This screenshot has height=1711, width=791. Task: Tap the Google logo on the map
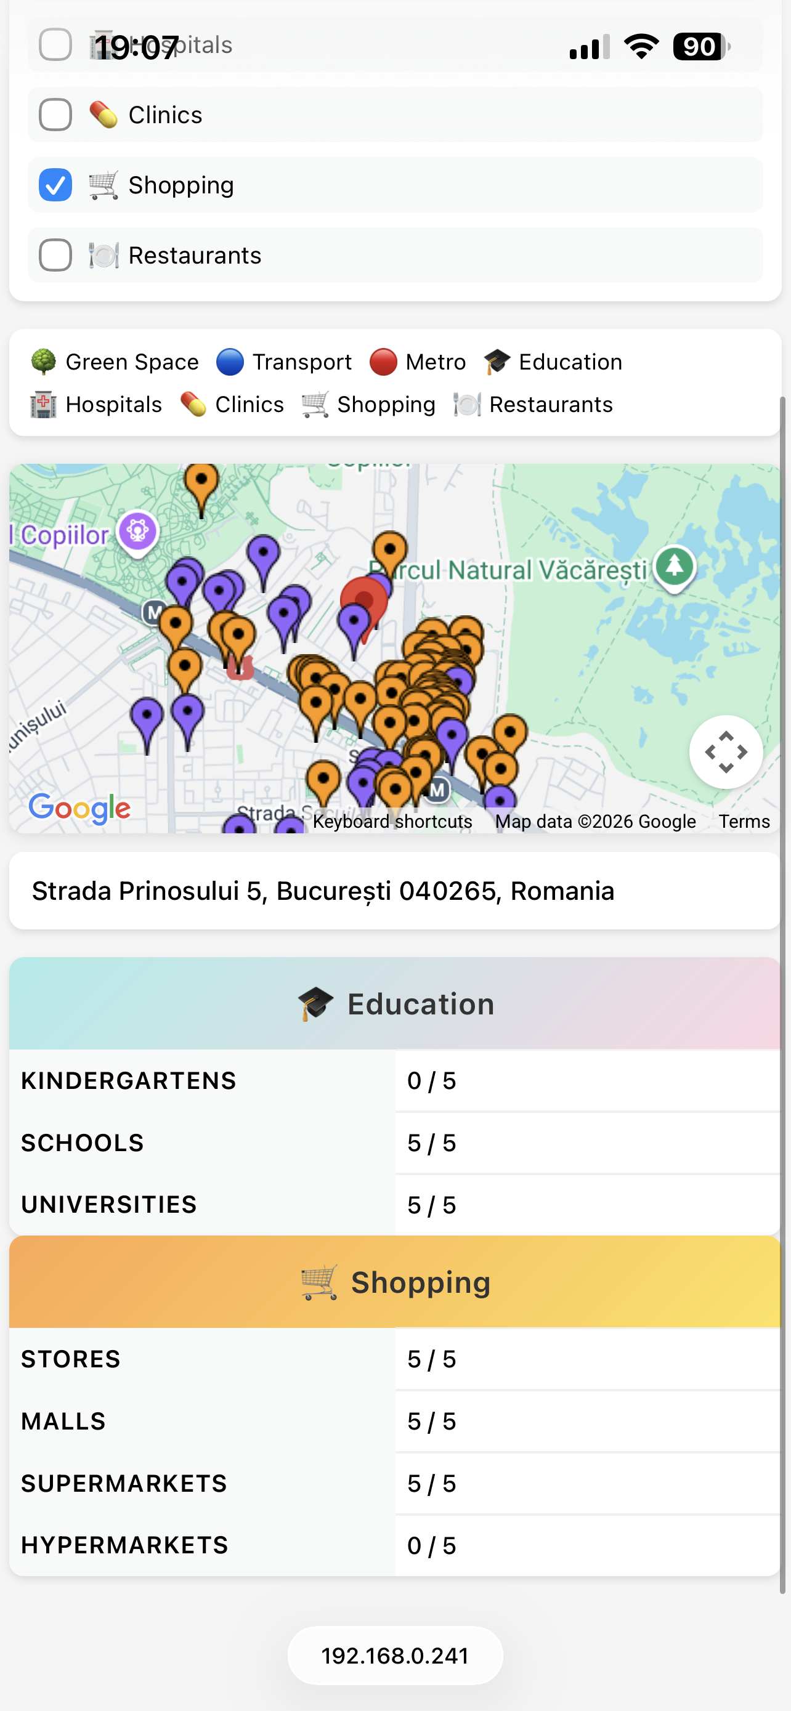tap(79, 808)
